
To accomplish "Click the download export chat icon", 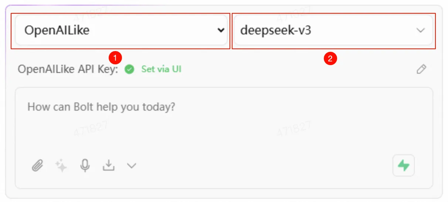I will tap(109, 165).
